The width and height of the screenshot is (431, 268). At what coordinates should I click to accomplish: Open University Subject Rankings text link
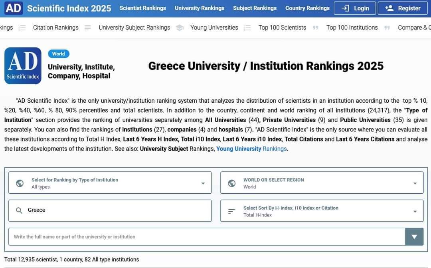pyautogui.click(x=177, y=149)
